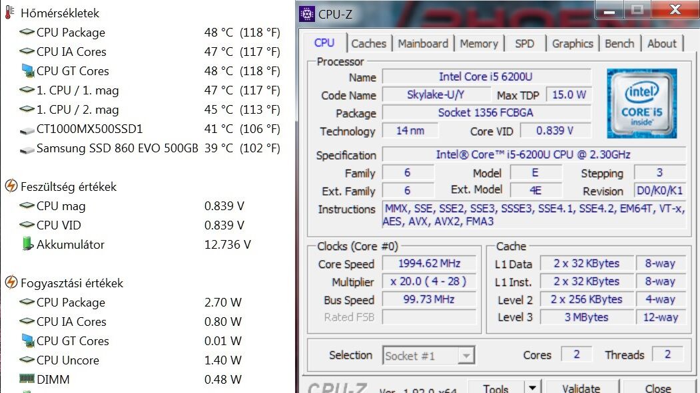700x393 pixels.
Task: Click the Name field Intel Core i5 6200U
Action: coord(486,76)
